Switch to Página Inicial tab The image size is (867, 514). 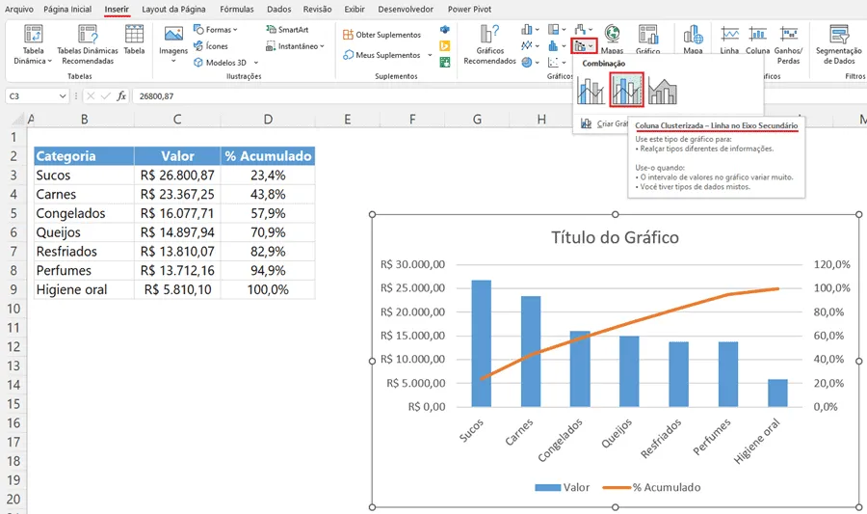67,10
